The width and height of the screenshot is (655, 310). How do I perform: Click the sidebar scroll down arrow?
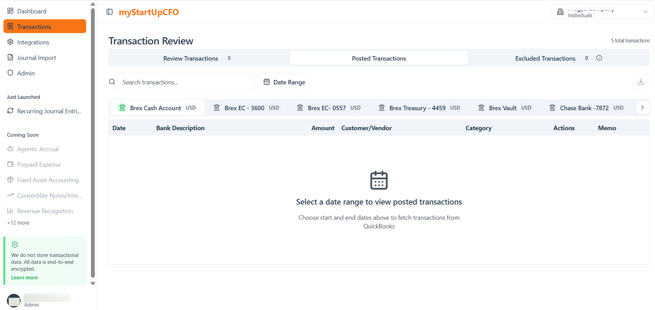click(93, 283)
